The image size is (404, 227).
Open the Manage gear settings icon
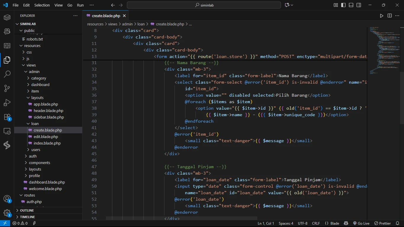(x=7, y=213)
